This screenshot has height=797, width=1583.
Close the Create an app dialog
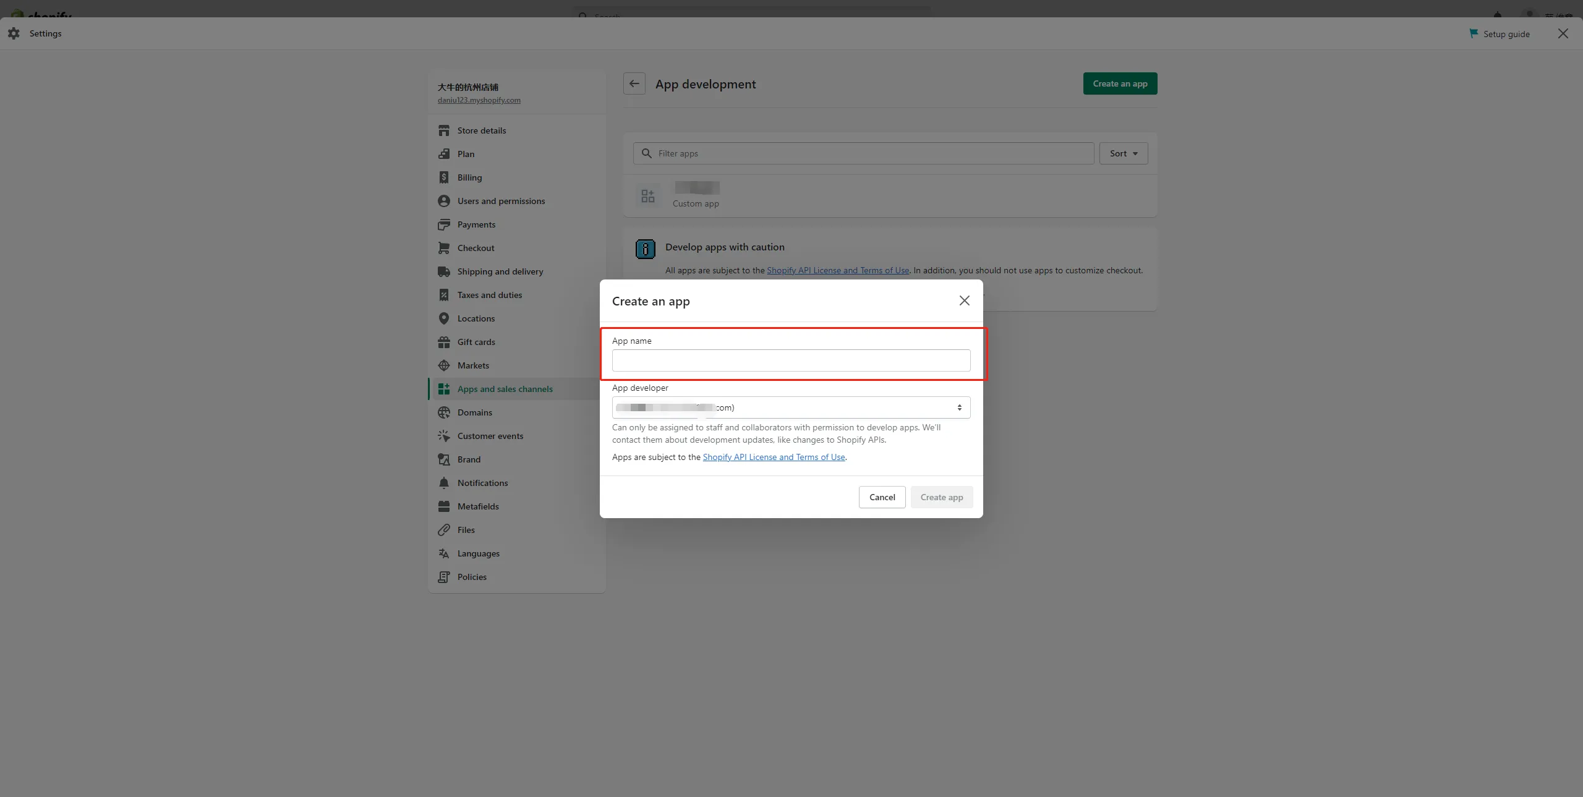pos(964,300)
